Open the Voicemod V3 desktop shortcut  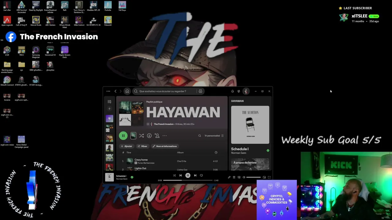[x=50, y=51]
